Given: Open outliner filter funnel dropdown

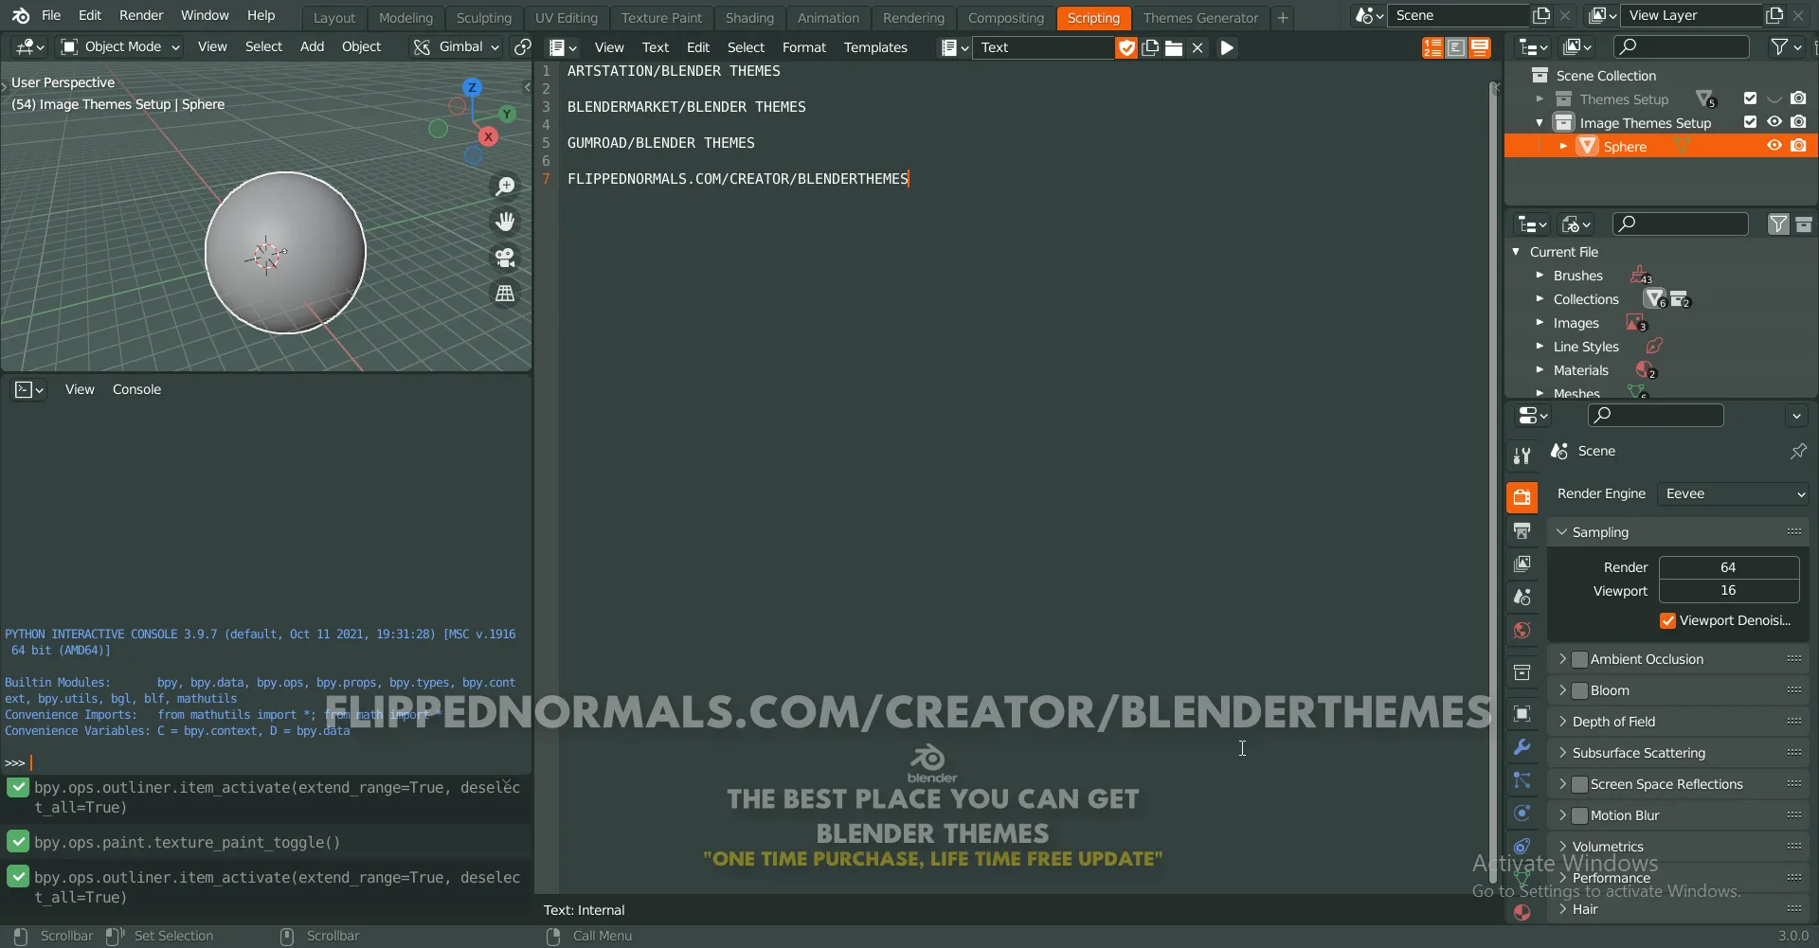Looking at the screenshot, I should click(1786, 46).
